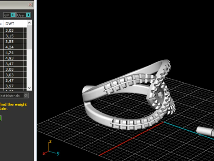Select the 3,05 DWT cell

(x=13, y=30)
